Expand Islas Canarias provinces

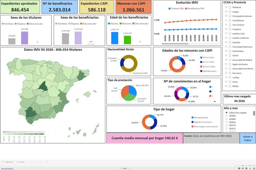pos(226,25)
